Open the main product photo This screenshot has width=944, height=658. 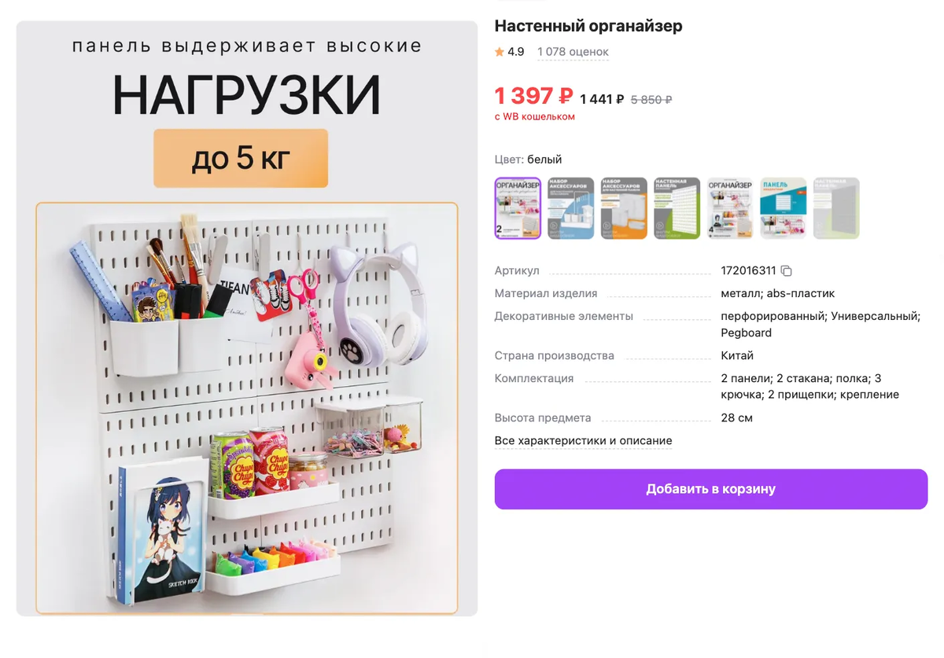click(x=247, y=318)
